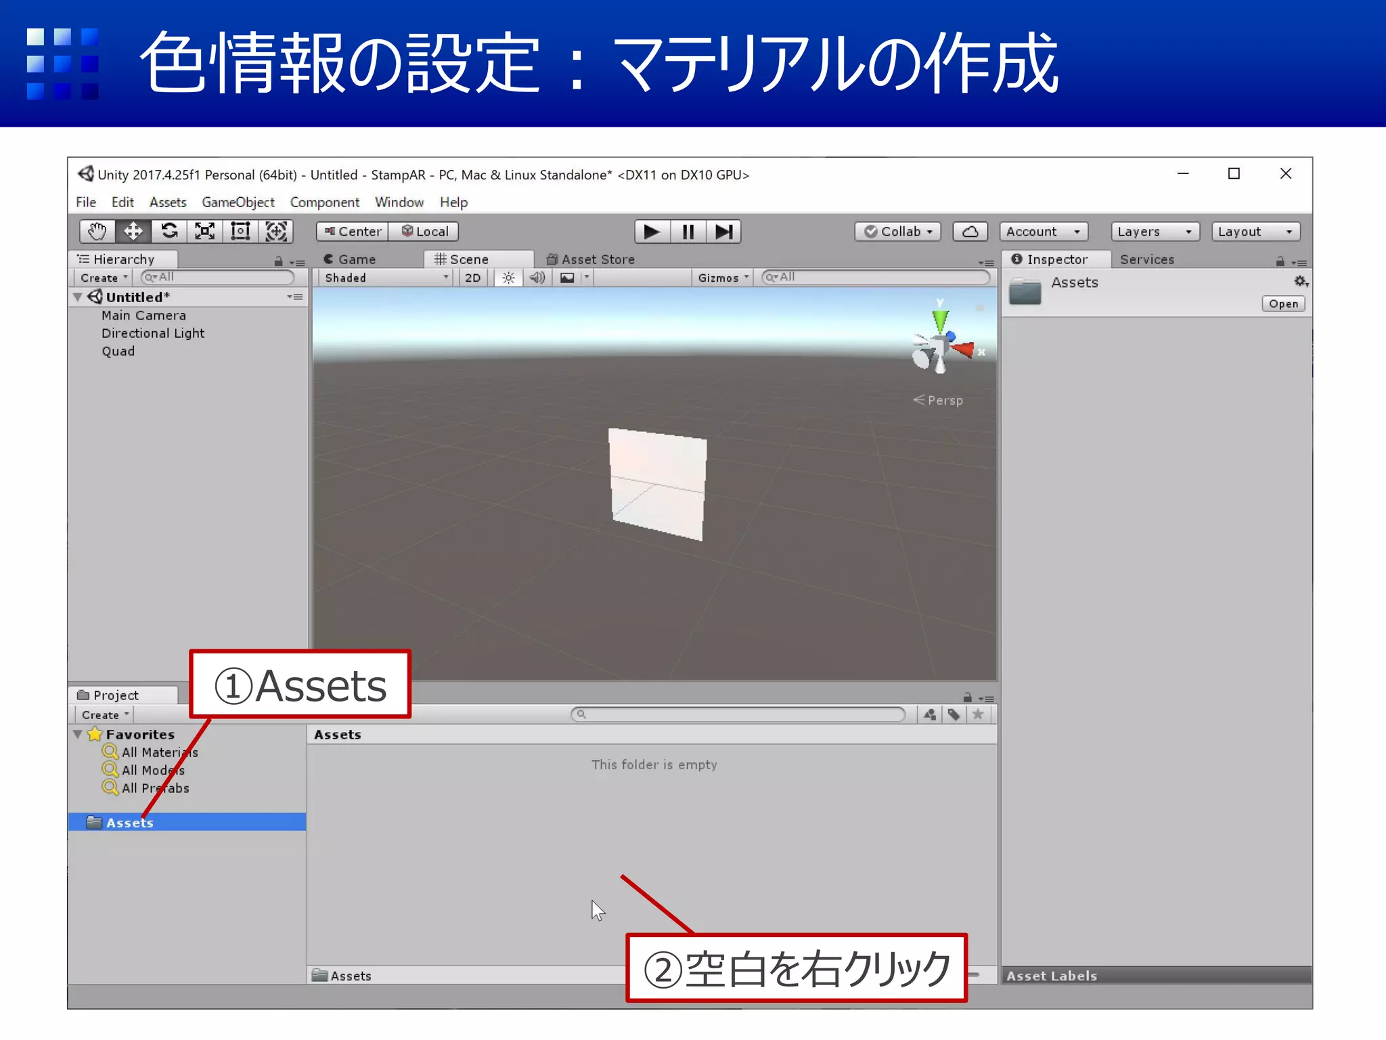Open Untitled scene options menu icon

(294, 297)
